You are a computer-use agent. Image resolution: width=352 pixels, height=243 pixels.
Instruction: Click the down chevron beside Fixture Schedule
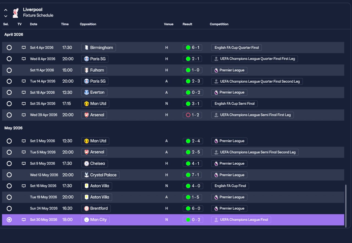tap(6, 16)
